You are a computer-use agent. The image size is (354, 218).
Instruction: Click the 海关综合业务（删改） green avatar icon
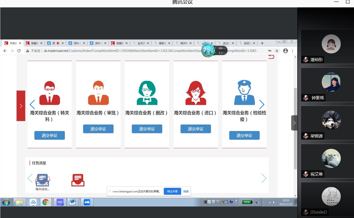pos(147,93)
